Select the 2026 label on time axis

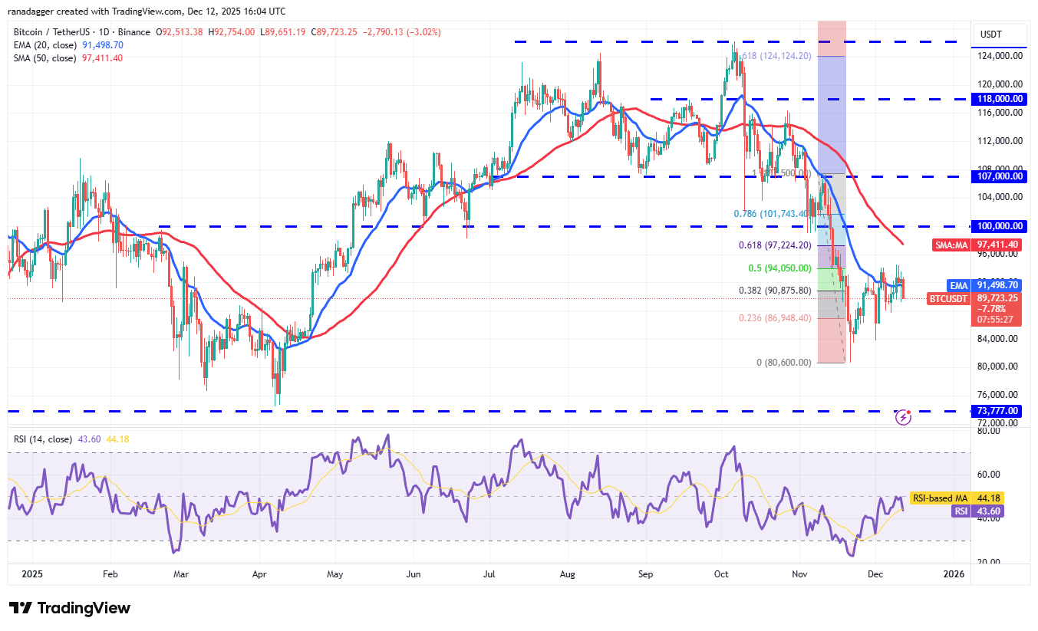pyautogui.click(x=954, y=573)
